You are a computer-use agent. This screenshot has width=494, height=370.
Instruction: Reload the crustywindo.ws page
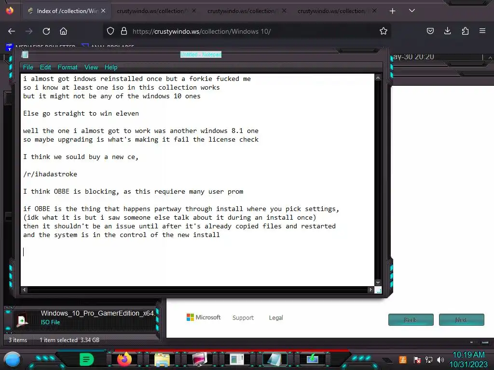(46, 31)
